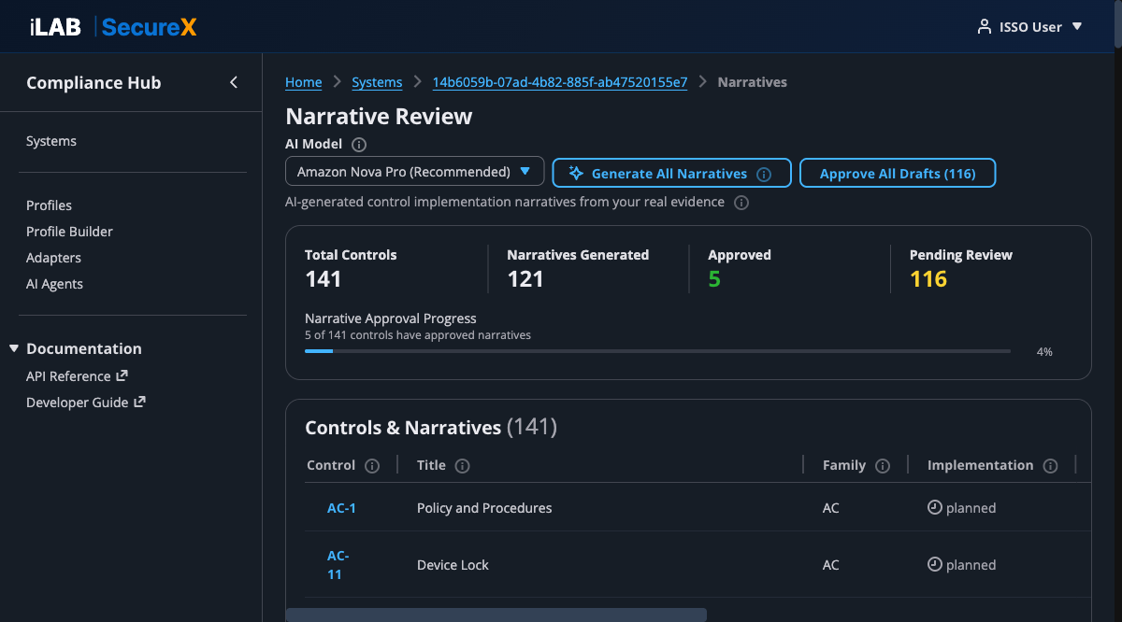Click the 4% progress label
Image resolution: width=1122 pixels, height=622 pixels.
coord(1044,352)
